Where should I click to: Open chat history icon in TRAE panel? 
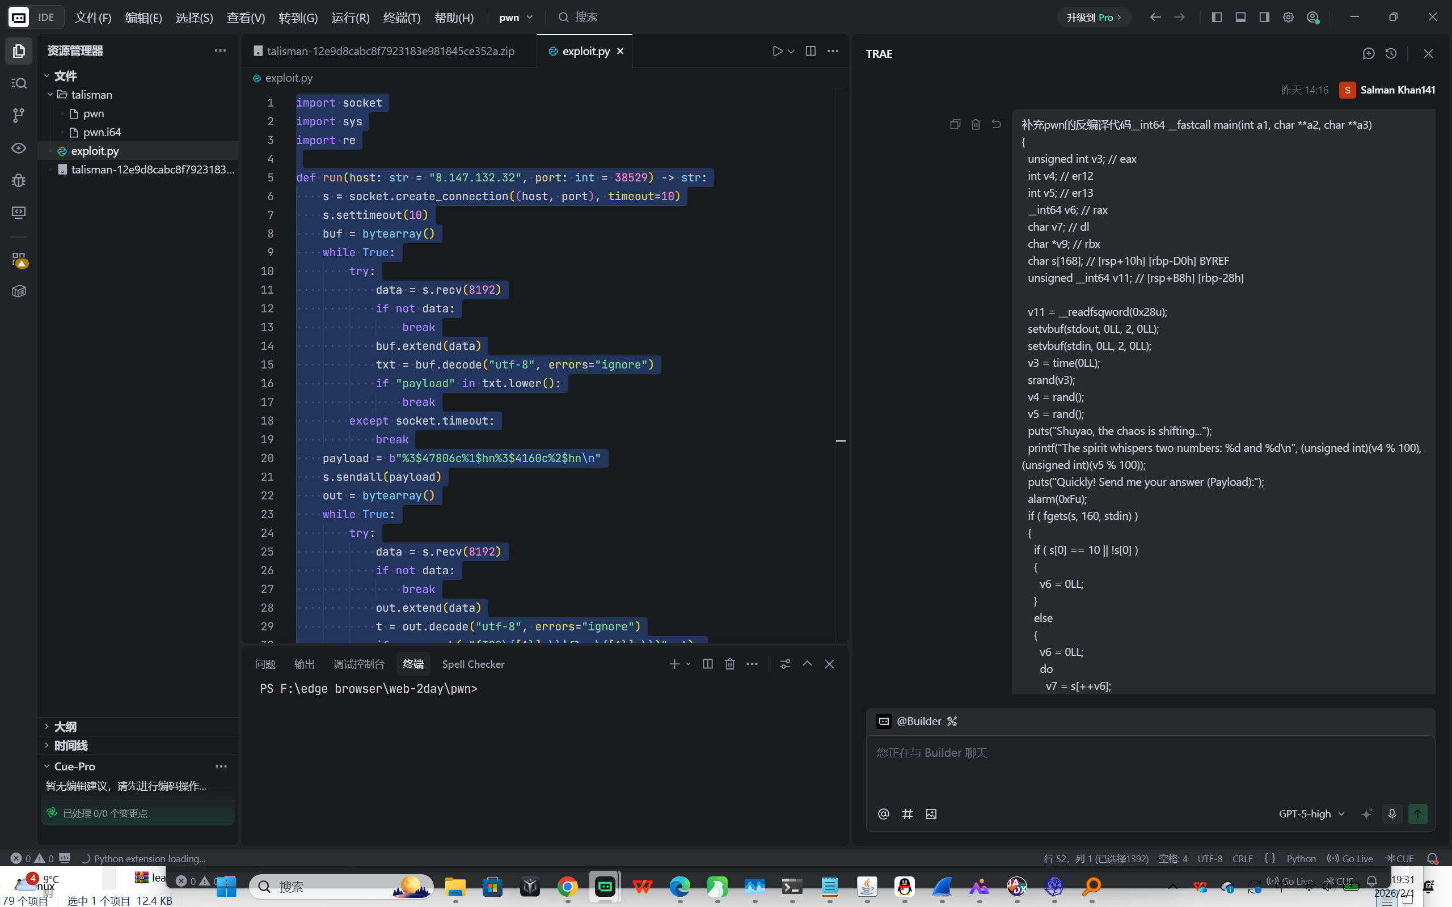(1391, 53)
